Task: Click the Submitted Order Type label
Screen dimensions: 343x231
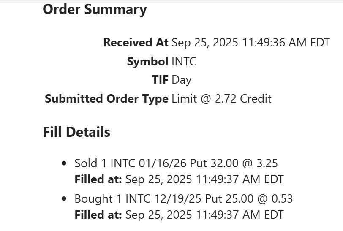Action: tap(106, 99)
